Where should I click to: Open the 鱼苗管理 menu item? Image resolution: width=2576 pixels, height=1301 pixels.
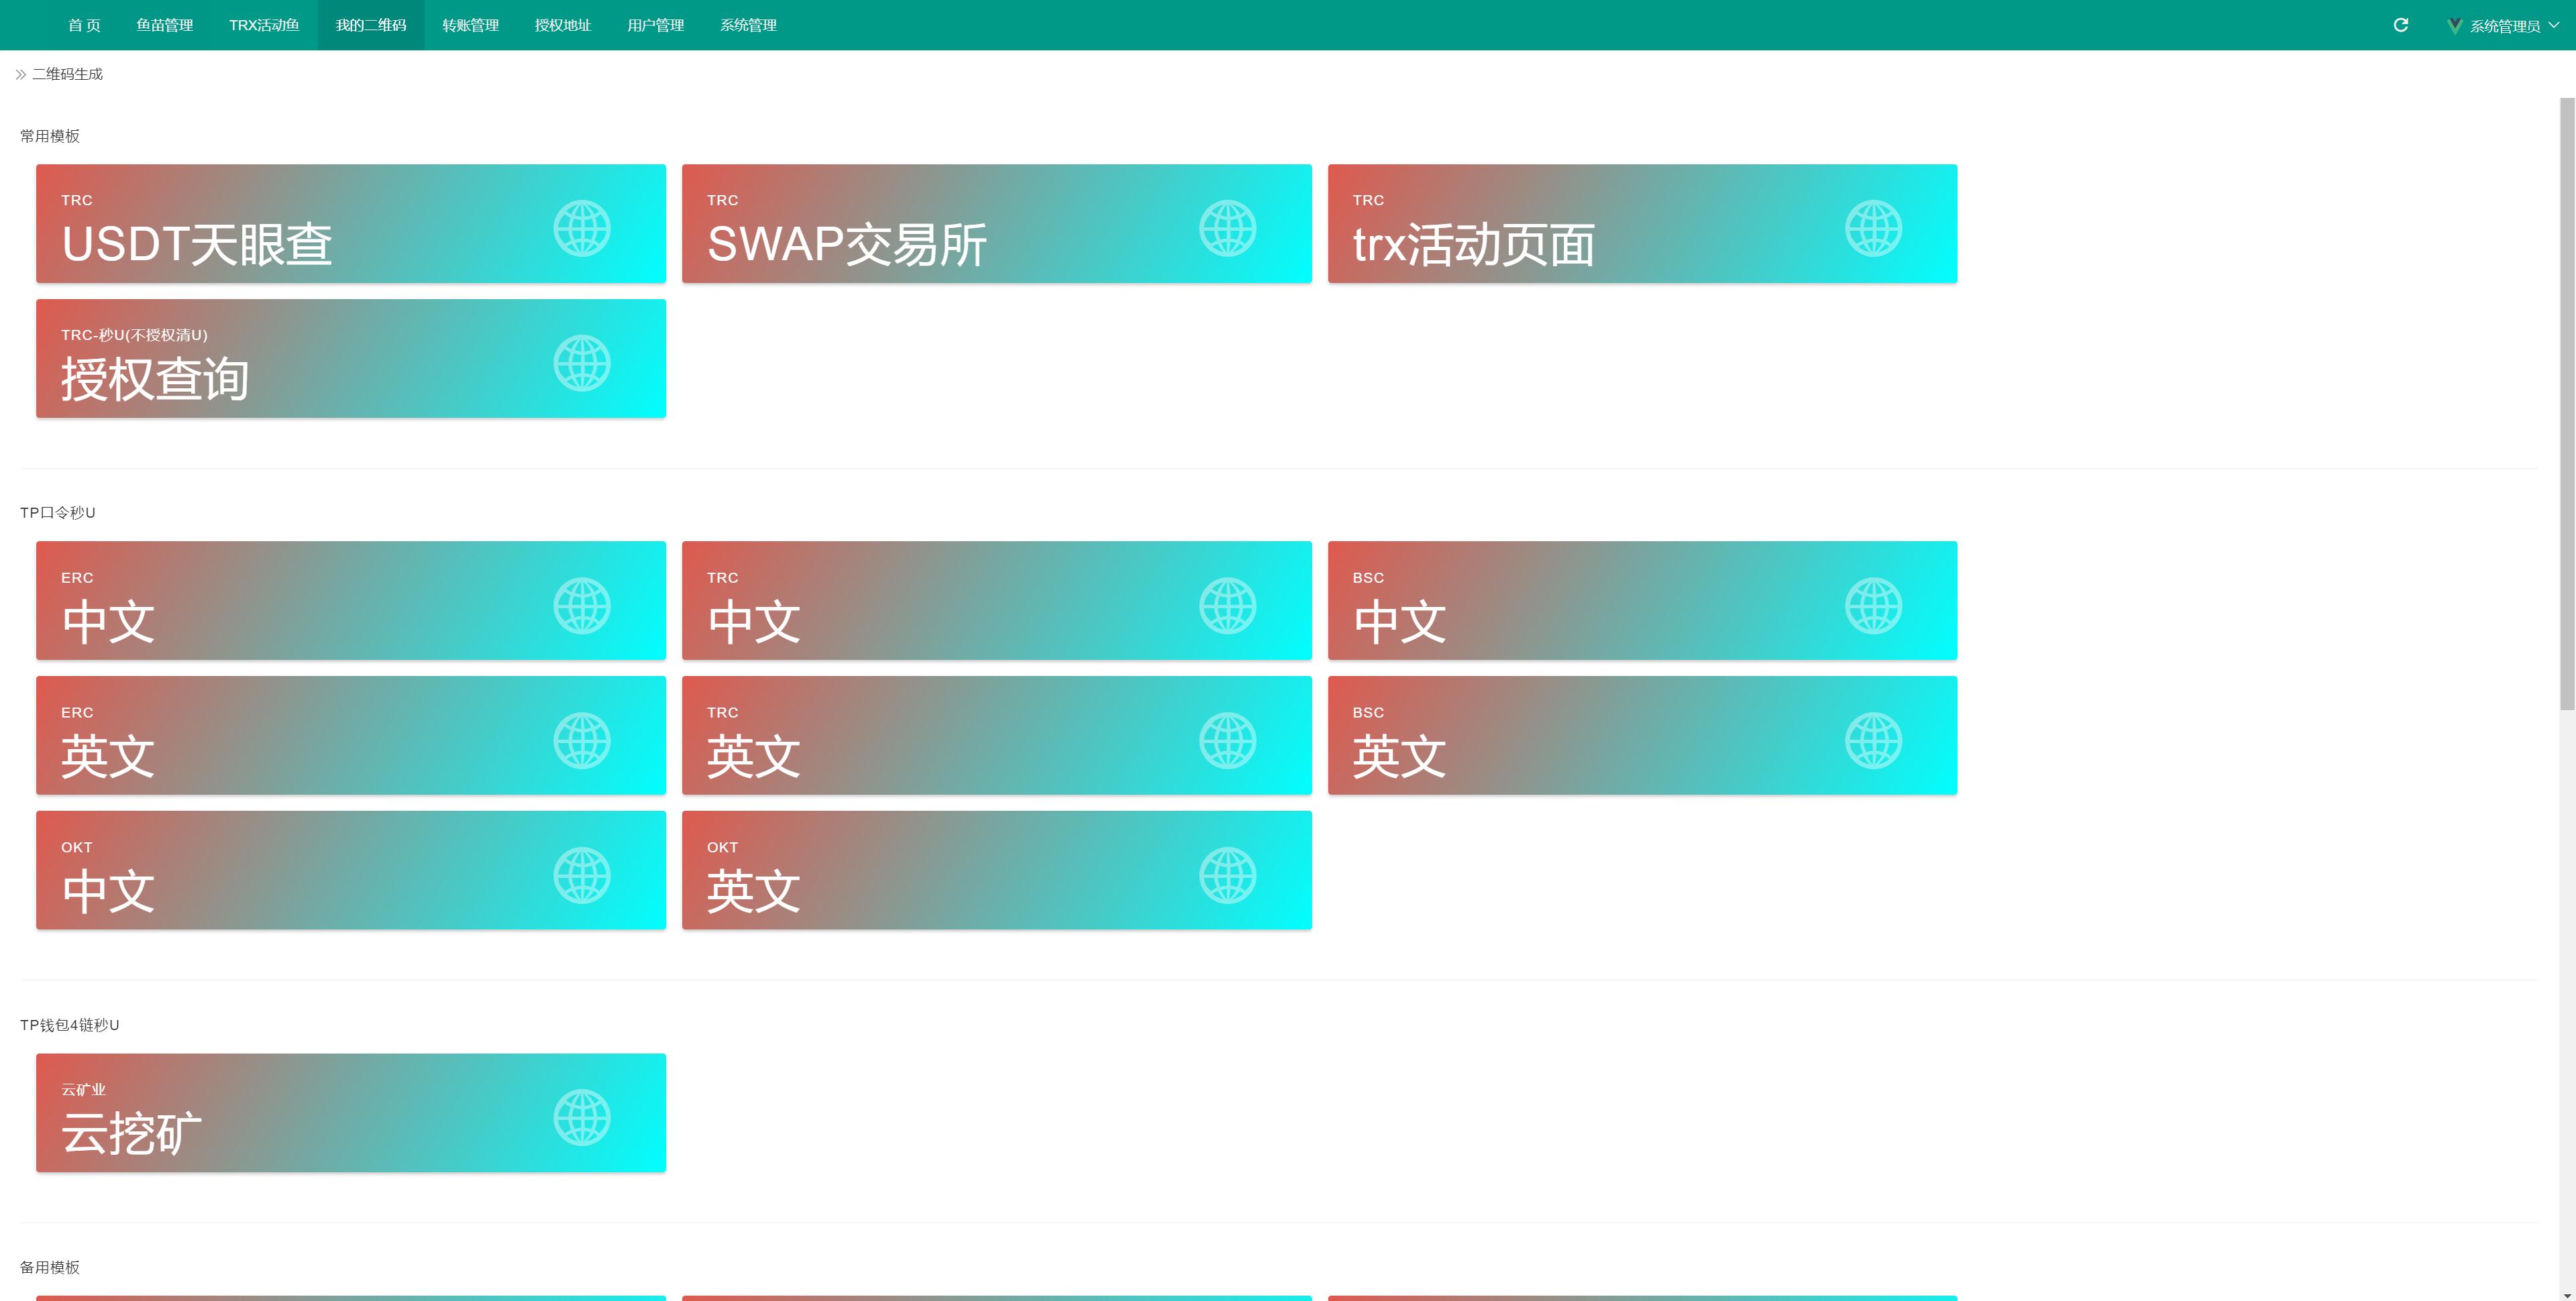pyautogui.click(x=164, y=25)
